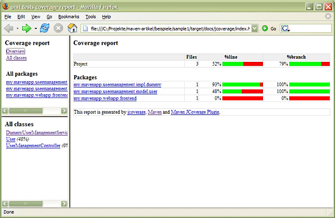The height and width of the screenshot is (218, 335).
Task: Click the Project row label
Action: (80, 64)
